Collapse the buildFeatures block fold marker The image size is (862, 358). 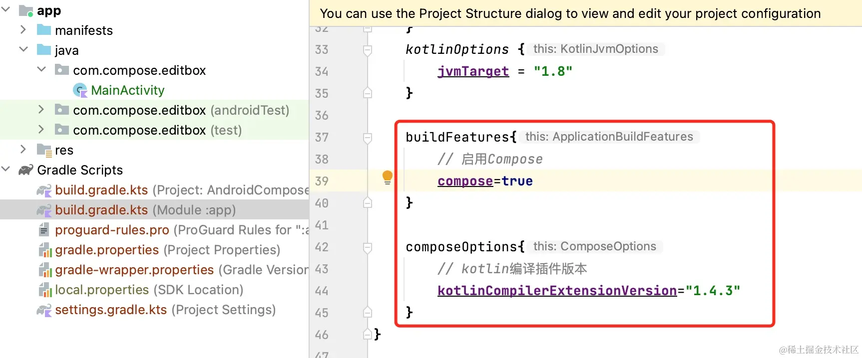[x=368, y=138]
